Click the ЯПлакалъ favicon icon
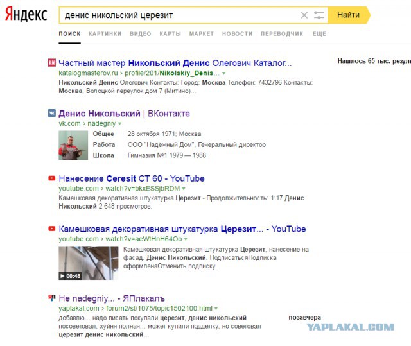The height and width of the screenshot is (346, 411). click(x=52, y=298)
